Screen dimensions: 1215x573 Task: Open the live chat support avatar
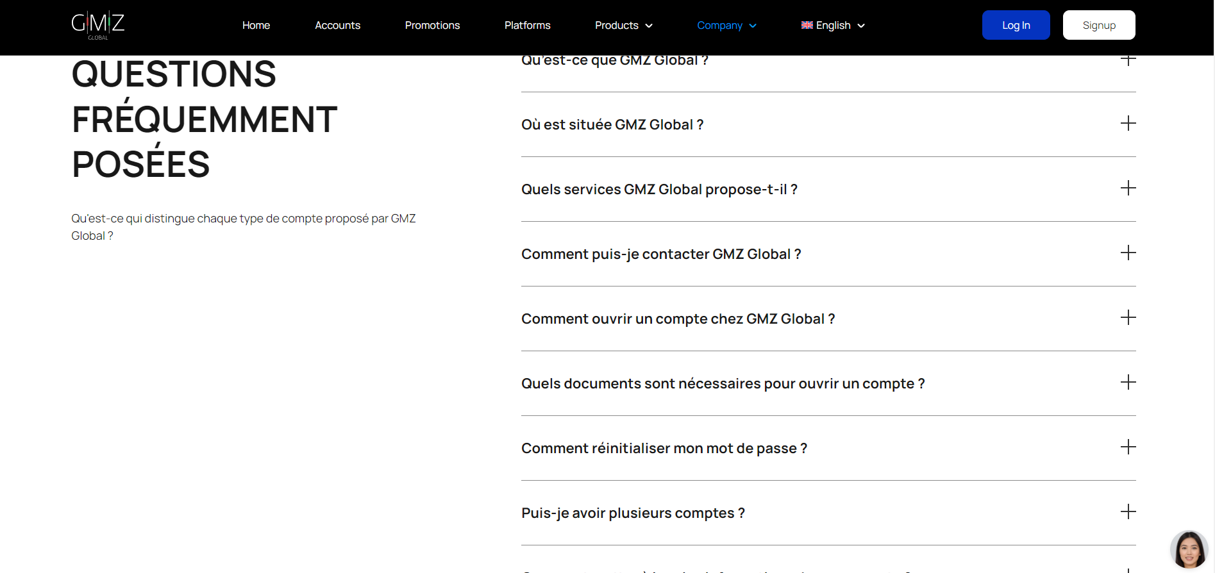pos(1189,549)
